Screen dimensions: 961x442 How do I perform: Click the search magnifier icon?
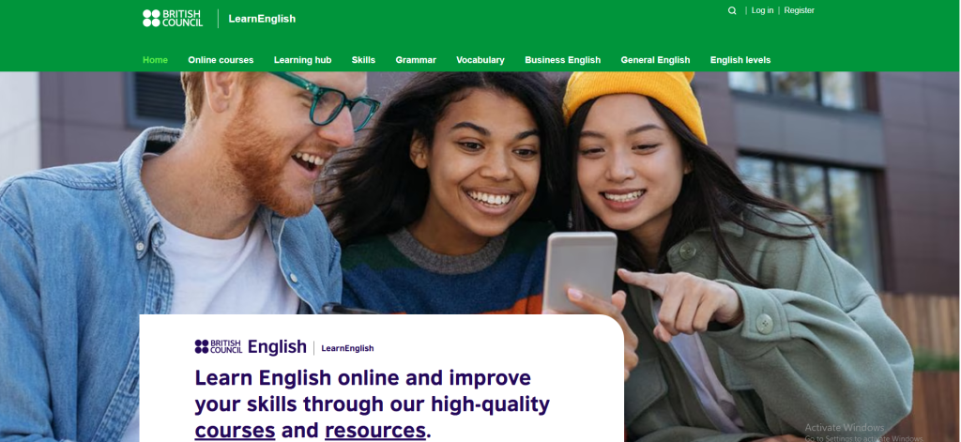tap(732, 10)
